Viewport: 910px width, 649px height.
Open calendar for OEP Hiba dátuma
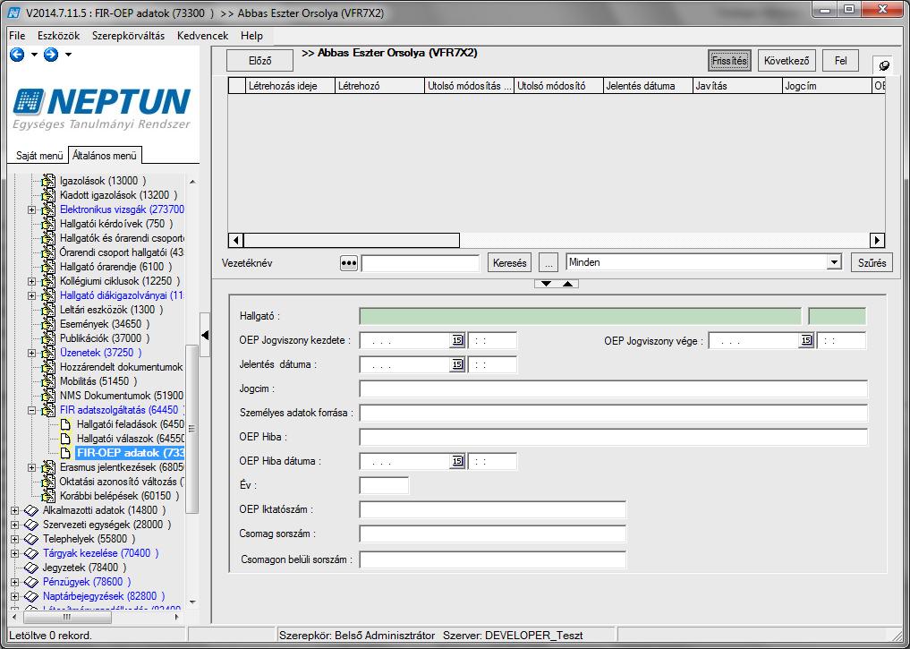457,461
